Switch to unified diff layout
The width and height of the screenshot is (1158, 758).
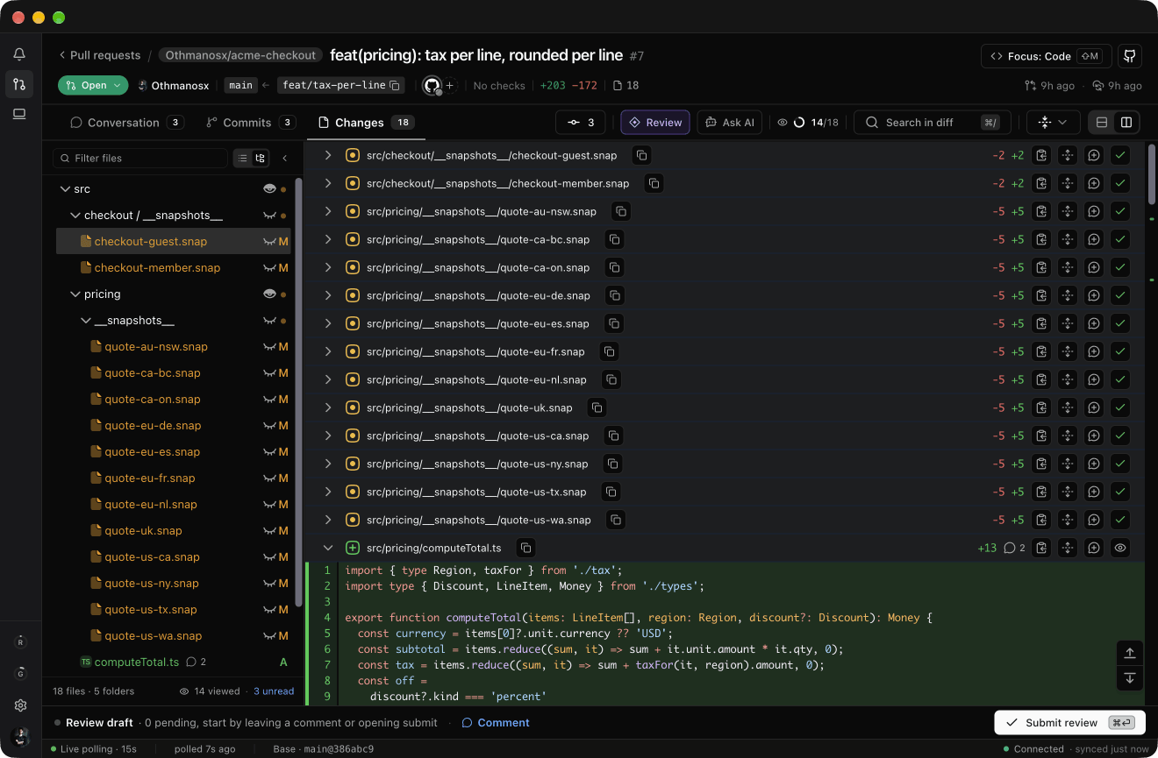click(1102, 123)
